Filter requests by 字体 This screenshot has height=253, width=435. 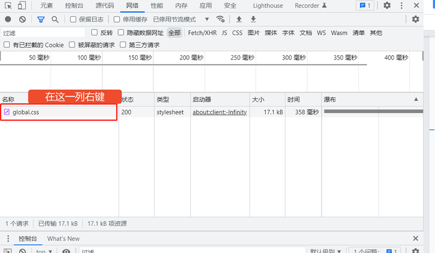288,33
